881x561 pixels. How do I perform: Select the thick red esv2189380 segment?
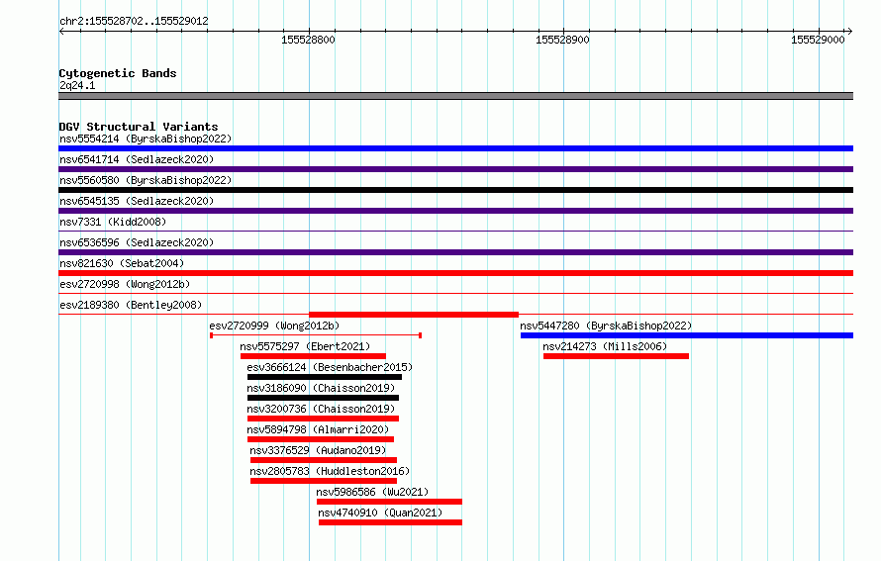[x=414, y=315]
